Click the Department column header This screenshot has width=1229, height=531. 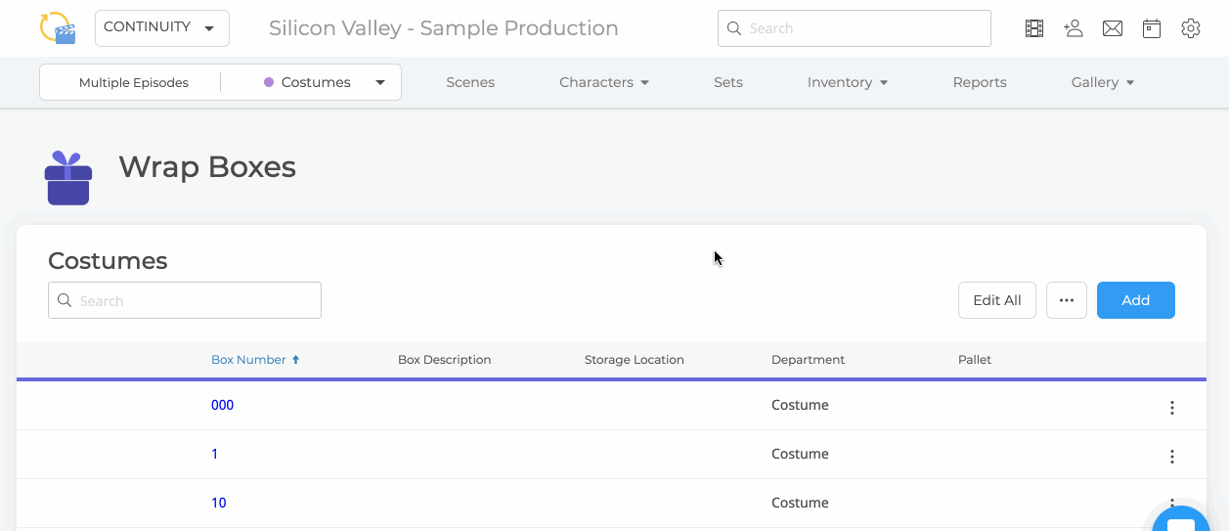(809, 360)
